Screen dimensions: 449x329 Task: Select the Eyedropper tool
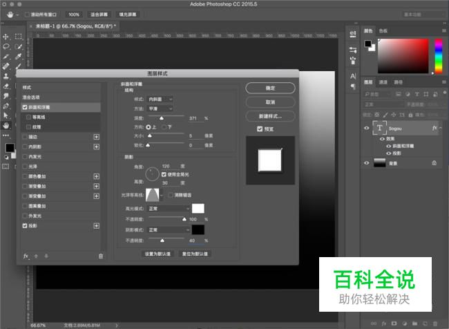pos(19,57)
